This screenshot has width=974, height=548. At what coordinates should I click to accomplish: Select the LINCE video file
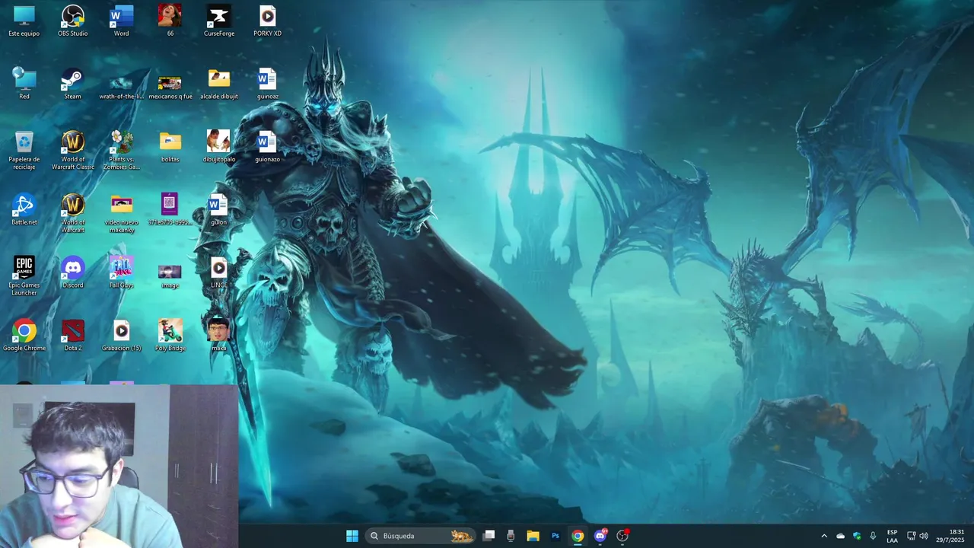(219, 272)
